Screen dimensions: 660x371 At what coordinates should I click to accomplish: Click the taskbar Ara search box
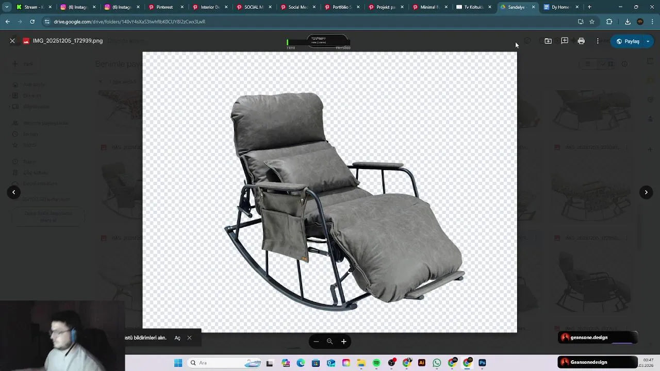225,363
